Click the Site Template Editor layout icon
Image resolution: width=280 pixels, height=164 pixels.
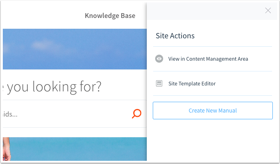(x=159, y=84)
